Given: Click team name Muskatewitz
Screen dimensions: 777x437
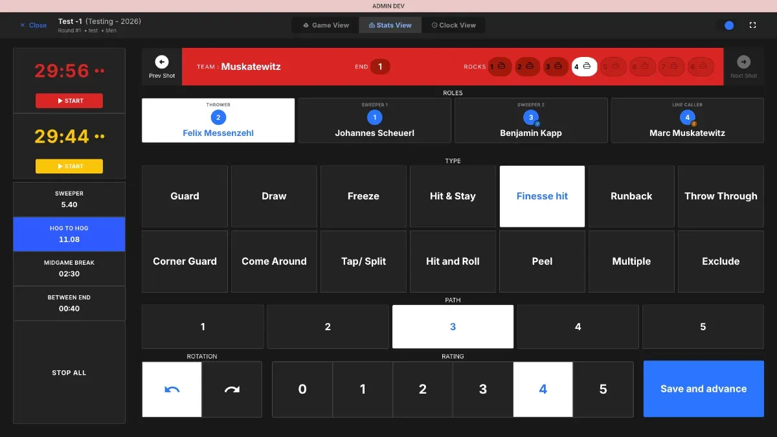Looking at the screenshot, I should click(x=251, y=66).
